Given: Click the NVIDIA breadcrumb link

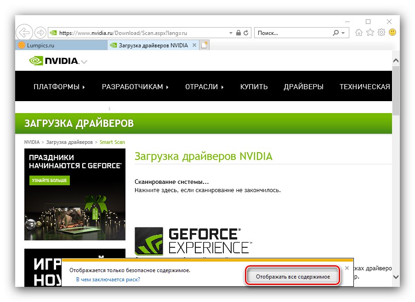Looking at the screenshot, I should tap(32, 142).
